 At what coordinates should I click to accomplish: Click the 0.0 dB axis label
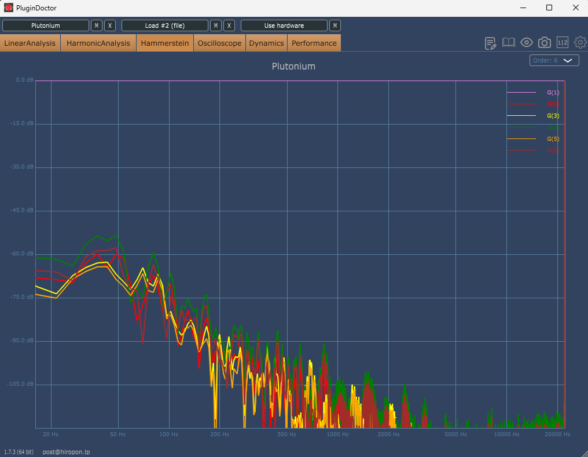point(25,80)
